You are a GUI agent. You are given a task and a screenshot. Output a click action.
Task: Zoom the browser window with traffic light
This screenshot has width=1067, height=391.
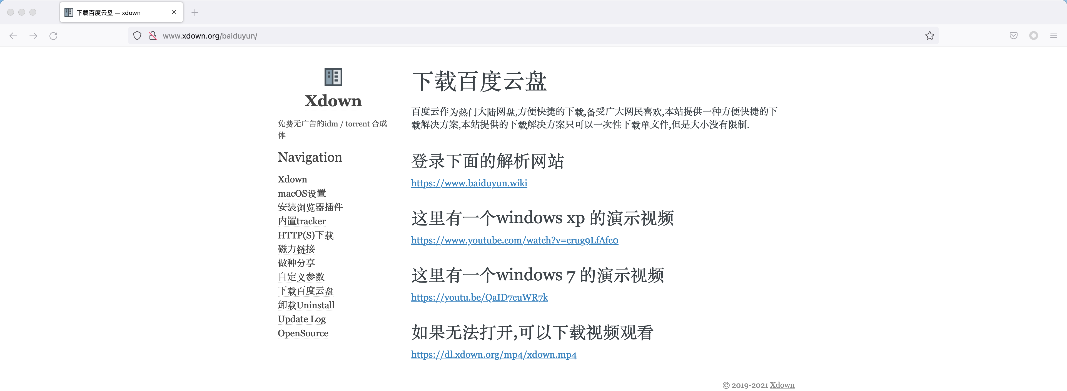tap(33, 12)
